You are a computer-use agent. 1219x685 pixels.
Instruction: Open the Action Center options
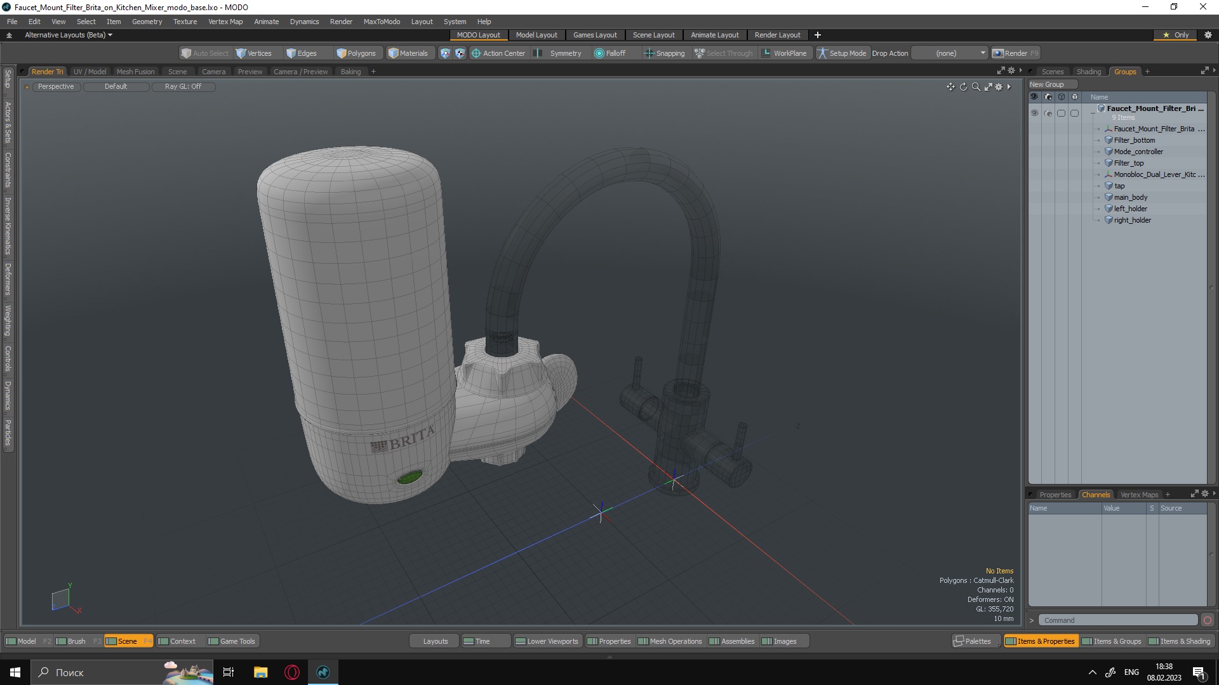498,53
